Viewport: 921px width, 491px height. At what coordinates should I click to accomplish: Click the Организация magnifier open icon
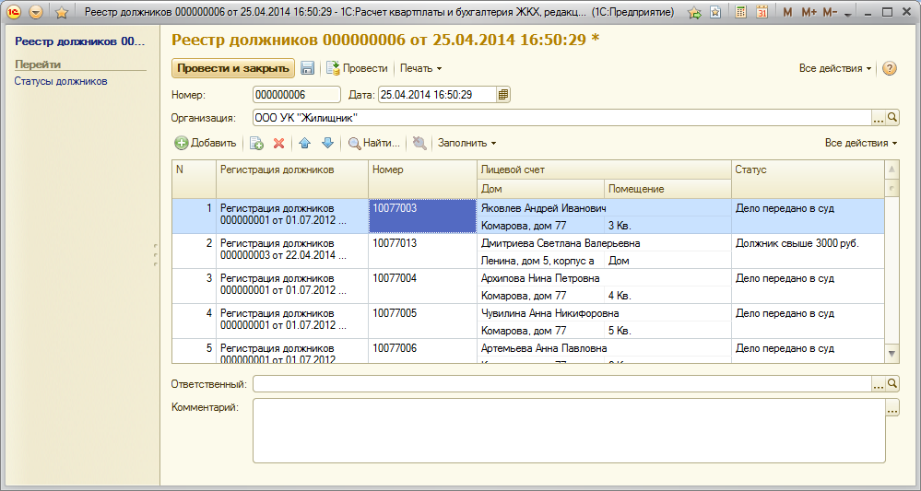[892, 118]
